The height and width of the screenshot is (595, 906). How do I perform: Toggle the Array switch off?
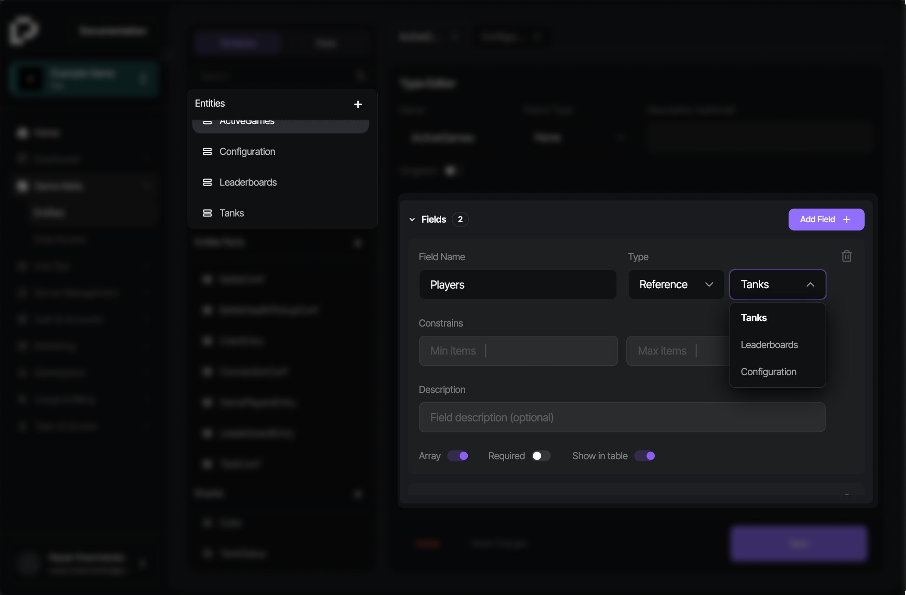[x=457, y=456]
